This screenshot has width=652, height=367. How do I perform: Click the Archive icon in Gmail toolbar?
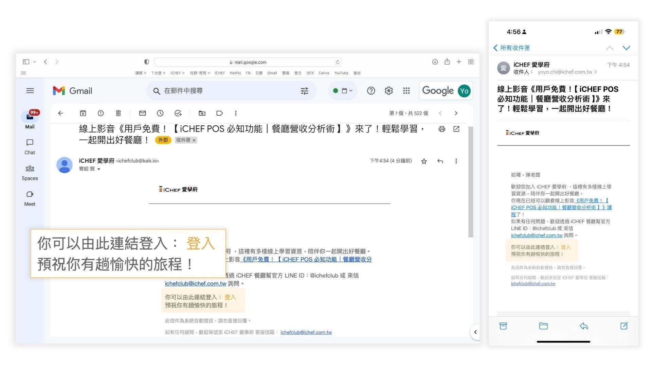pyautogui.click(x=83, y=113)
